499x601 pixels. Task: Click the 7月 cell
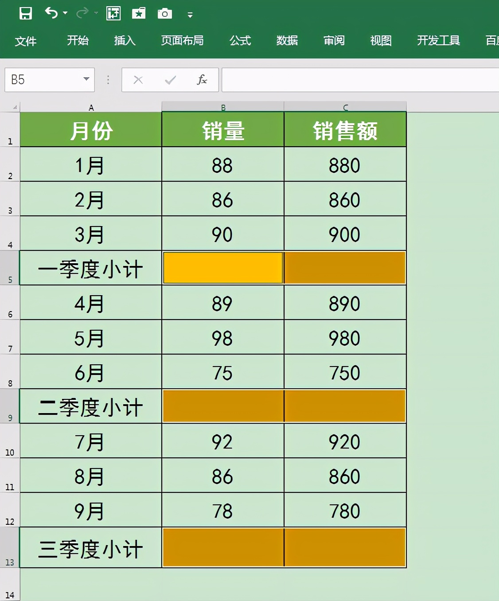pos(91,441)
